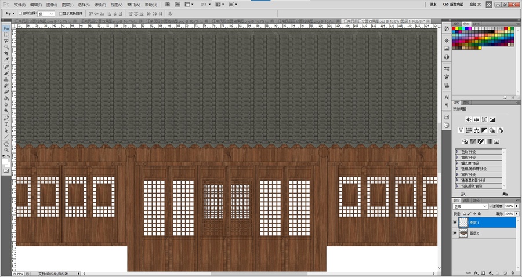This screenshot has width=522, height=277.
Task: Select the Zoom tool in toolbox
Action: pyautogui.click(x=6, y=150)
